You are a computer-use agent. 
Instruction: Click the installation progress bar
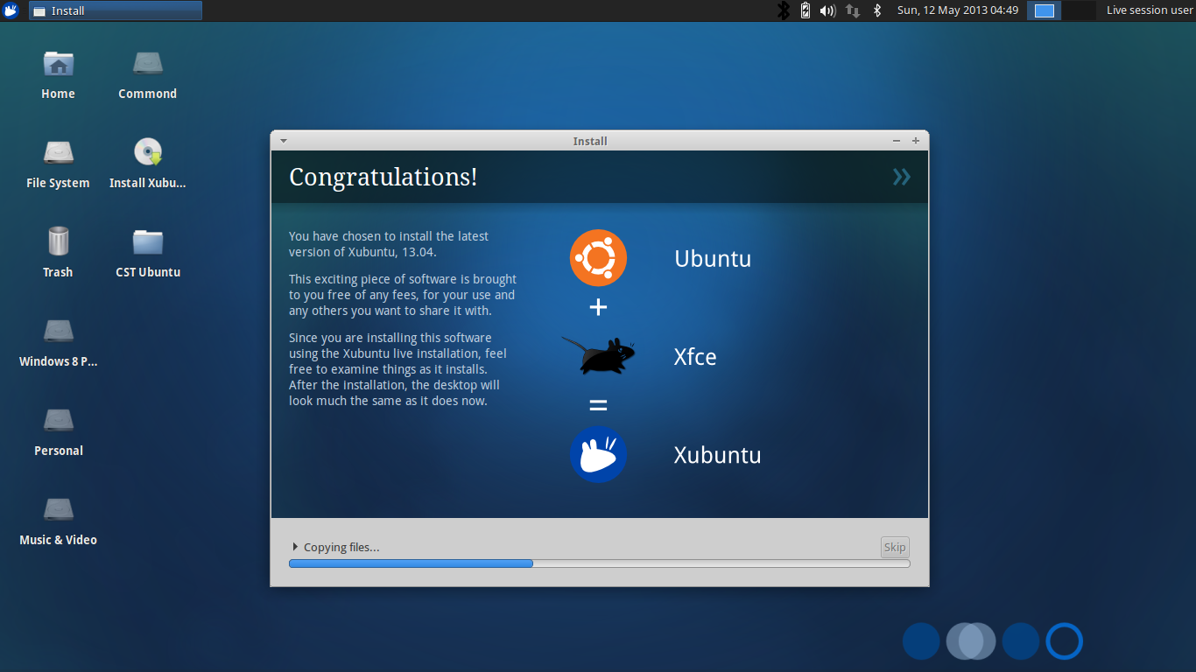pyautogui.click(x=599, y=563)
